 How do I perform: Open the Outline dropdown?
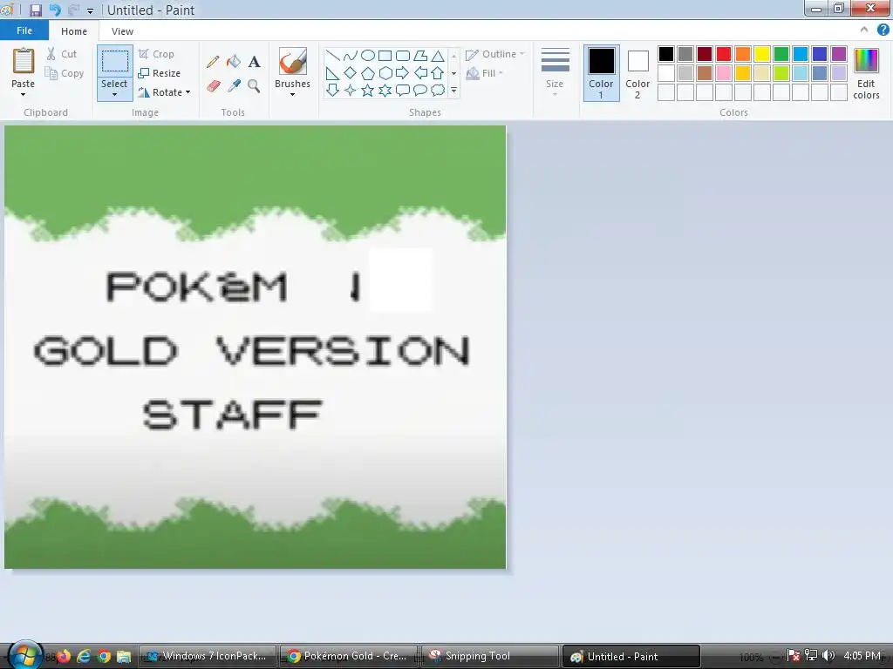click(495, 54)
